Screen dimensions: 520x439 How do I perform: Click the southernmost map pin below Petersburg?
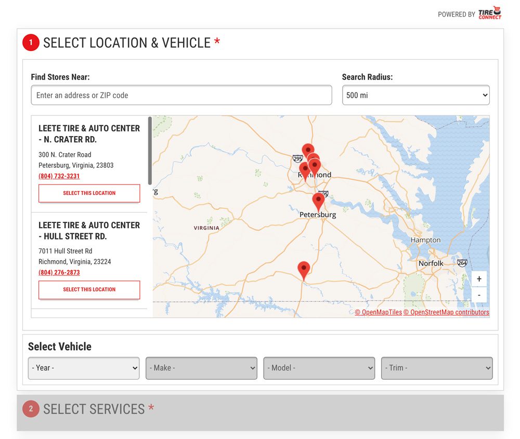click(304, 270)
